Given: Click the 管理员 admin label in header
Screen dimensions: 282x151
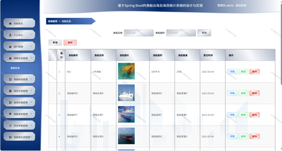Looking at the screenshot, I should pos(226,6).
